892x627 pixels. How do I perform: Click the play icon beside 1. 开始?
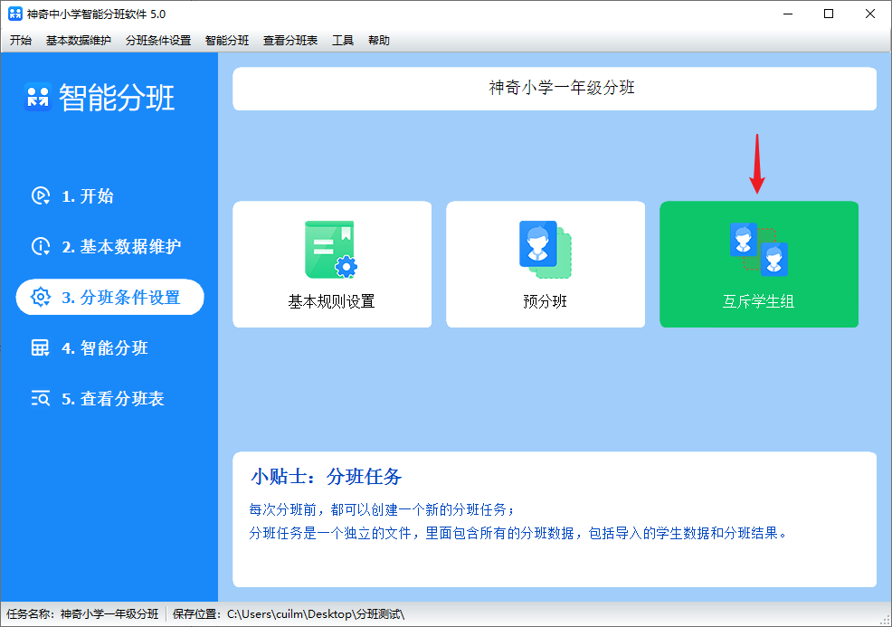coord(41,196)
